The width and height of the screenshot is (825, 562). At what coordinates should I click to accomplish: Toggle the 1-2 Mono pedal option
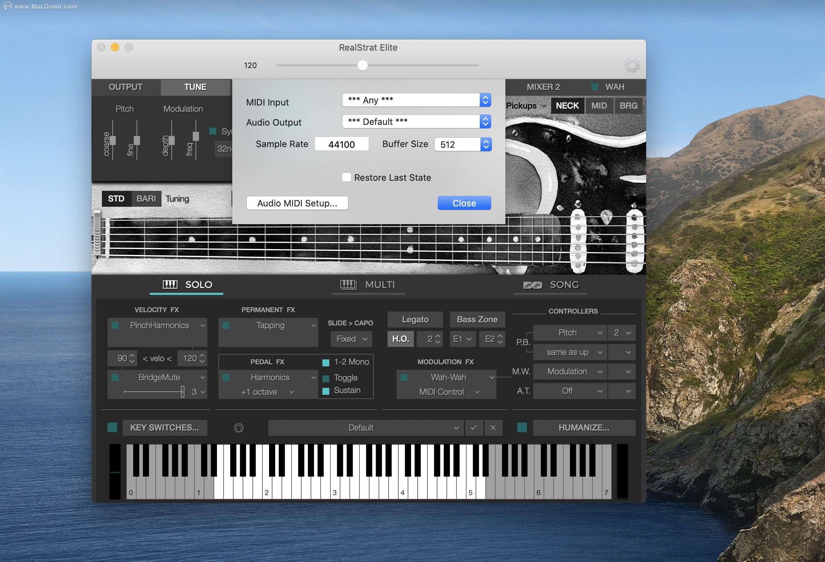click(x=325, y=363)
